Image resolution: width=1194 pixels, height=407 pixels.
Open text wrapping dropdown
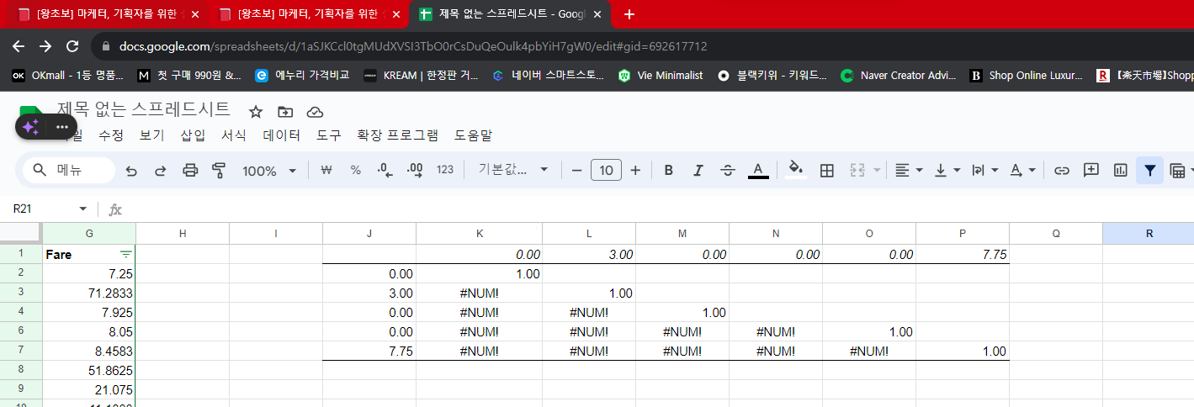pos(984,170)
